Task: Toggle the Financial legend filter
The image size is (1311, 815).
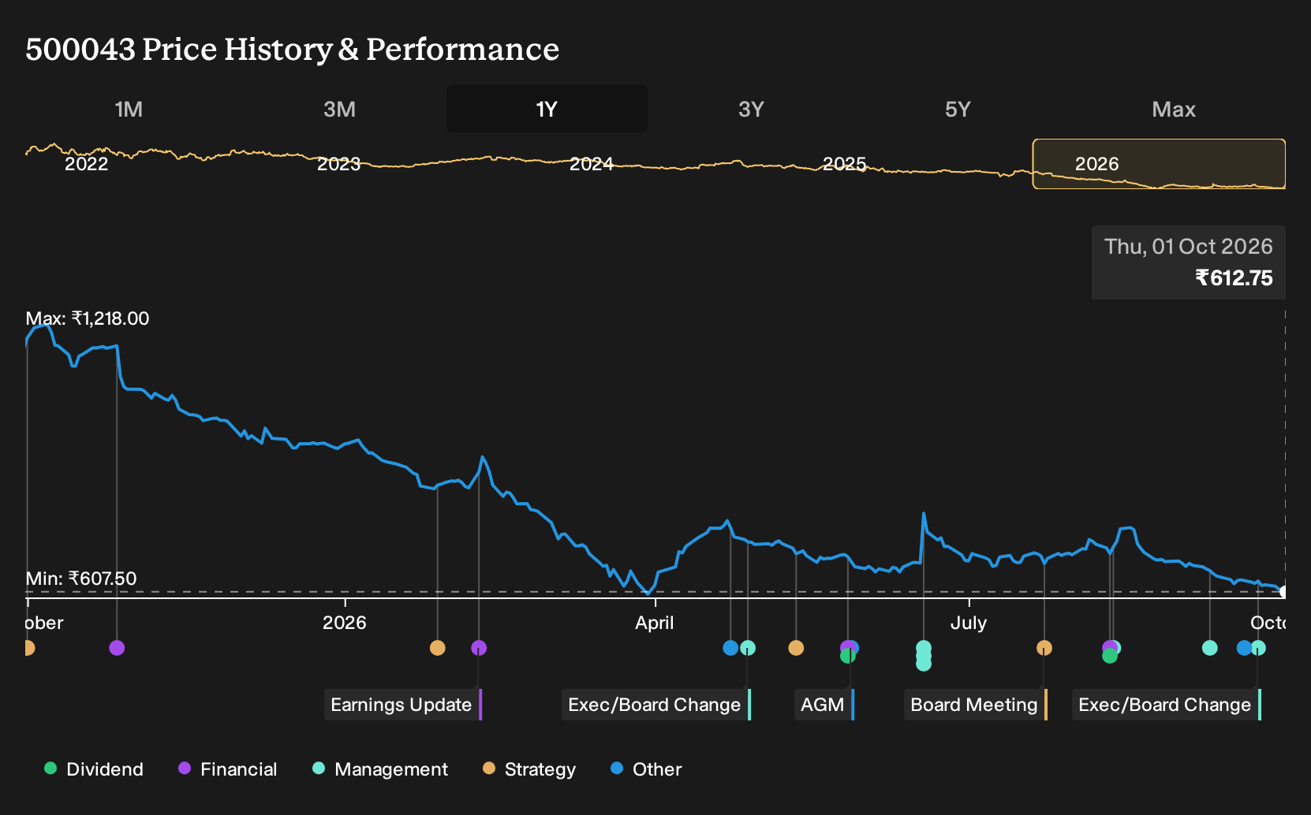Action: tap(228, 769)
